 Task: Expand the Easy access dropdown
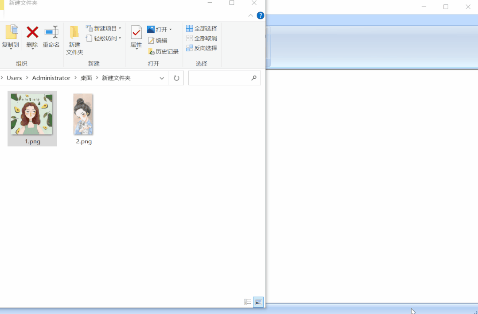[x=120, y=38]
